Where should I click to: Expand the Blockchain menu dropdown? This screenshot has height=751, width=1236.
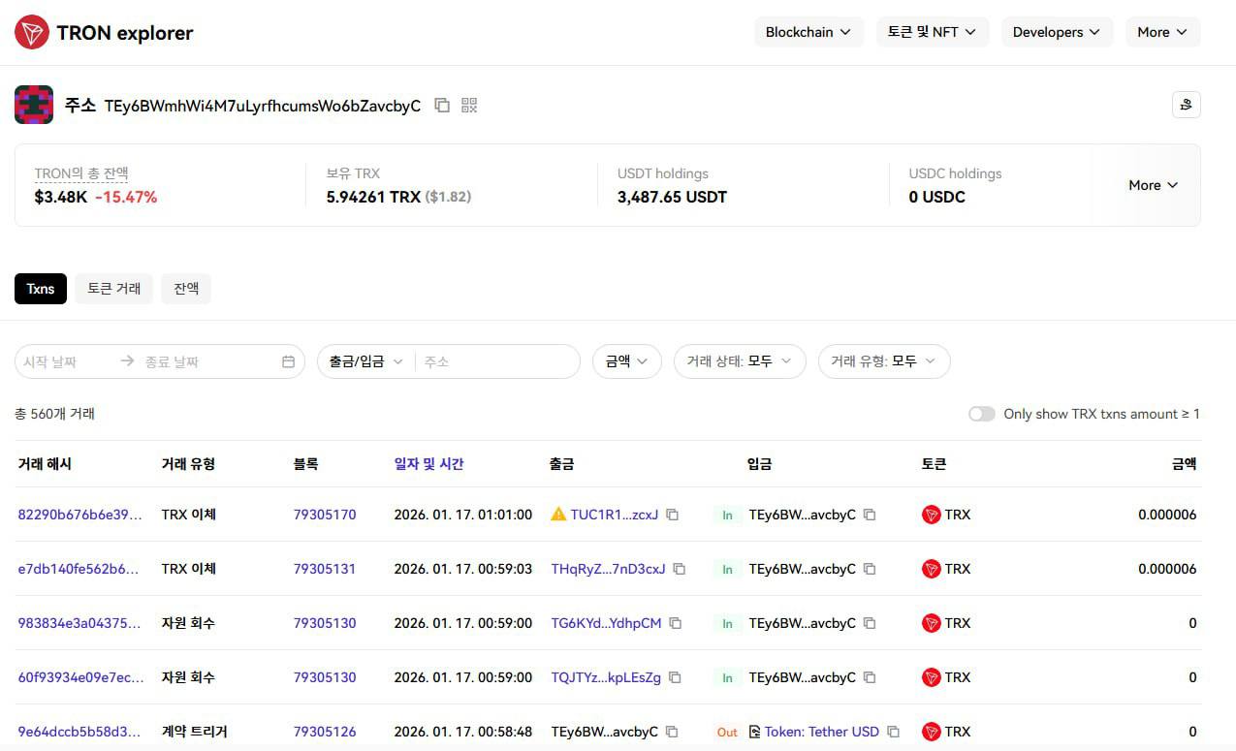(x=808, y=32)
